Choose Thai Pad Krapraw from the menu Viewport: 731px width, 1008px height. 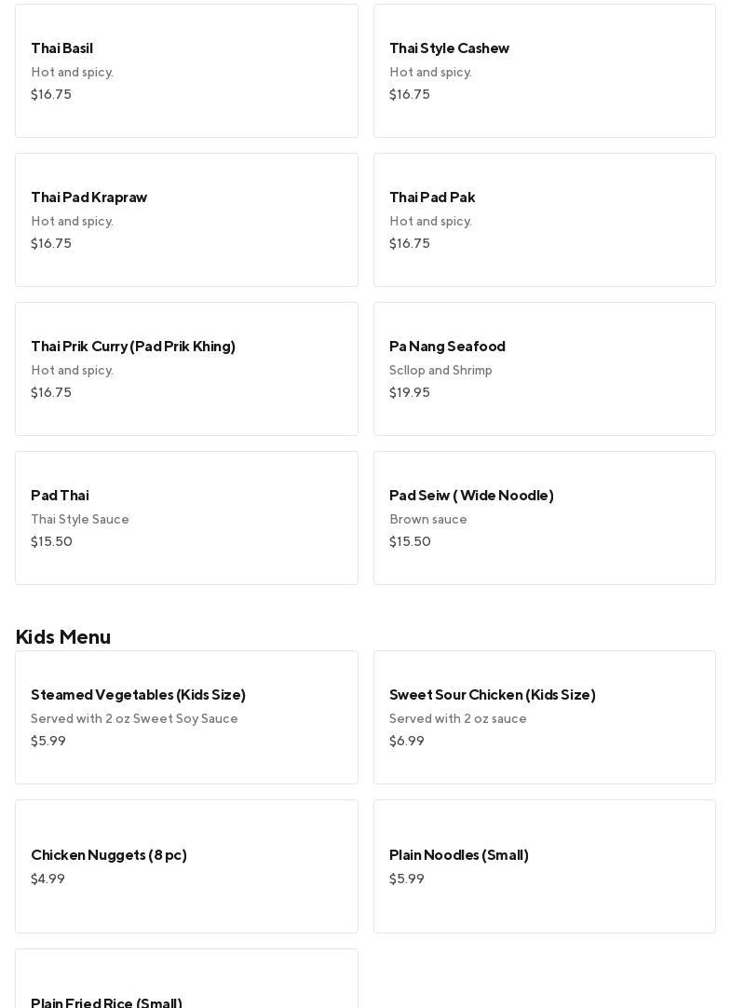coord(186,220)
